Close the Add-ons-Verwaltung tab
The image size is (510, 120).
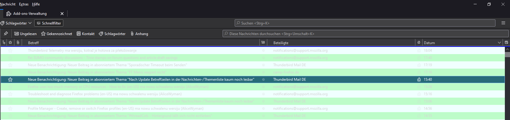coord(62,14)
